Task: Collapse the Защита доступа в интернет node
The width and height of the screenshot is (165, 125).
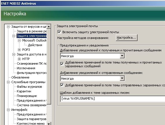Action: (x=14, y=54)
